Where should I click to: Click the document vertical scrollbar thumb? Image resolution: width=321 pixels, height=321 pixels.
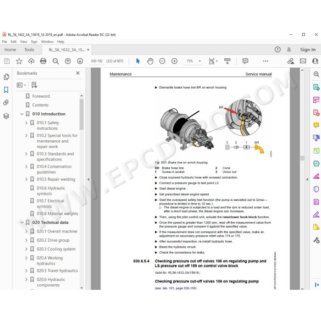click(302, 158)
